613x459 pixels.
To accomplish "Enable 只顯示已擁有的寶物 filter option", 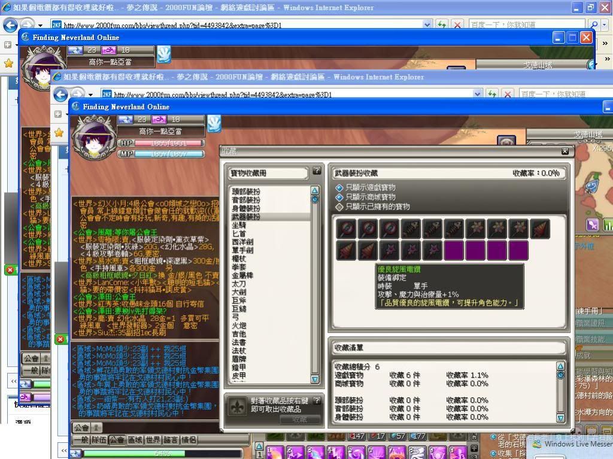I will (339, 206).
